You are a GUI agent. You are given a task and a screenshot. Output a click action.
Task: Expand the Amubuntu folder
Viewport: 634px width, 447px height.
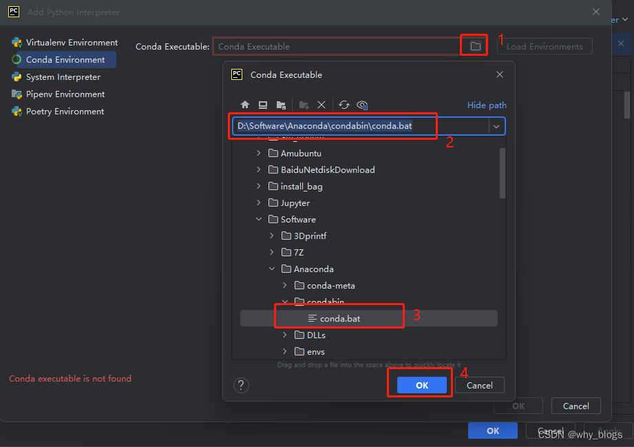coord(259,154)
